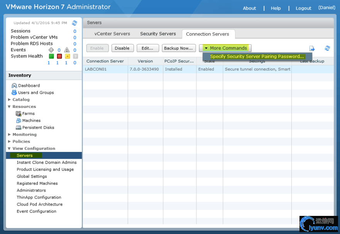
Task: Open the More Commands dropdown
Action: coord(225,48)
